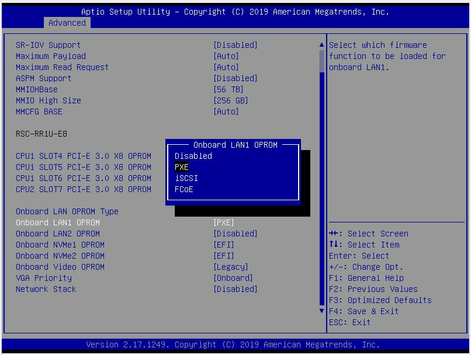This screenshot has width=471, height=355.
Task: Click the scrollbar down arrow
Action: 321,311
